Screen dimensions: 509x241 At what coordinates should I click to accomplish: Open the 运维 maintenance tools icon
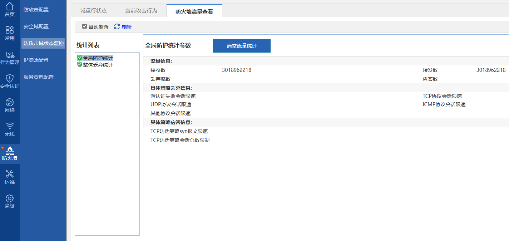10,174
